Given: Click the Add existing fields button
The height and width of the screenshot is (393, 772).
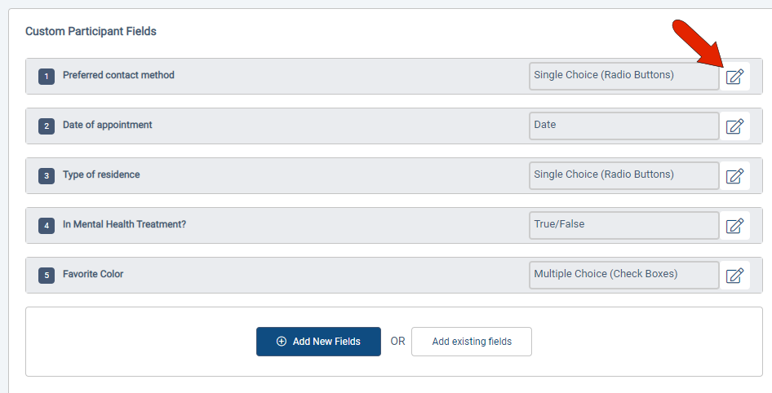Looking at the screenshot, I should (472, 342).
